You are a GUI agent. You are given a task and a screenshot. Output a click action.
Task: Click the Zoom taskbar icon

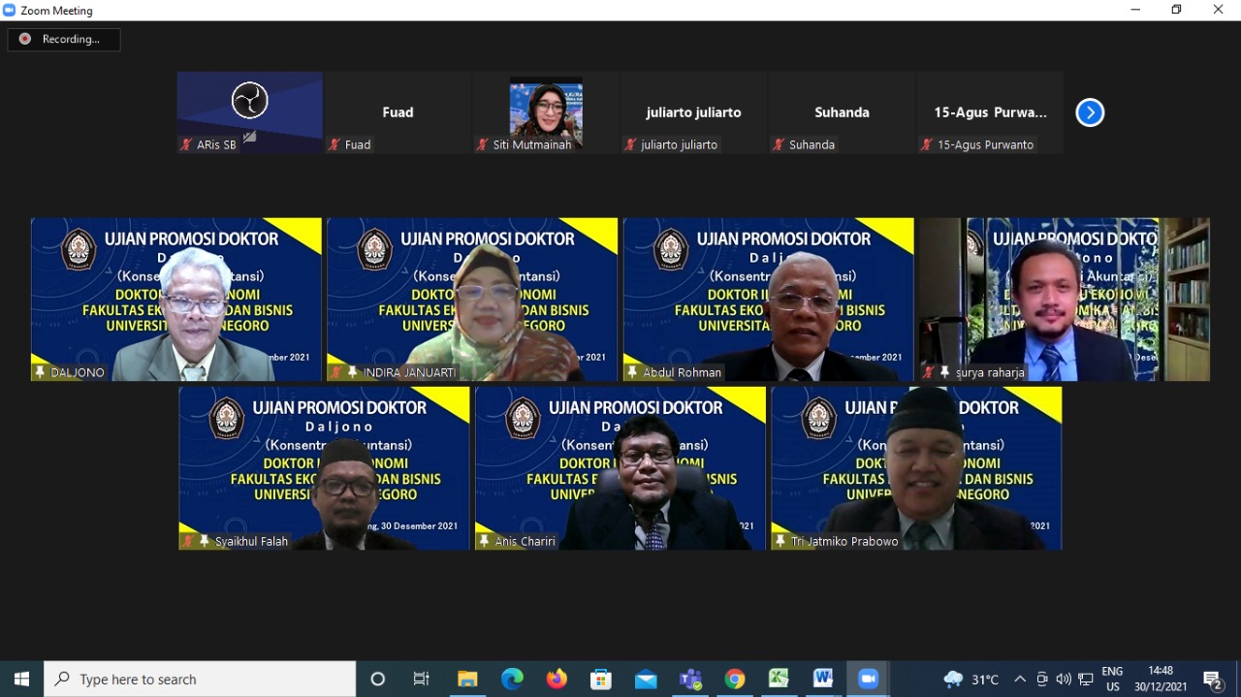tap(868, 679)
